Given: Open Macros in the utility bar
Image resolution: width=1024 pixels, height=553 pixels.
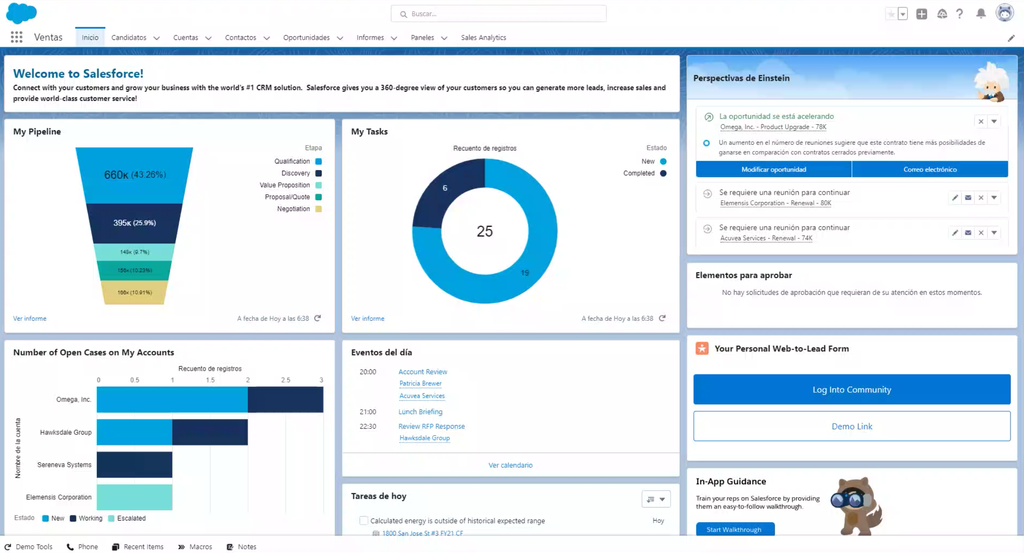Looking at the screenshot, I should (195, 547).
